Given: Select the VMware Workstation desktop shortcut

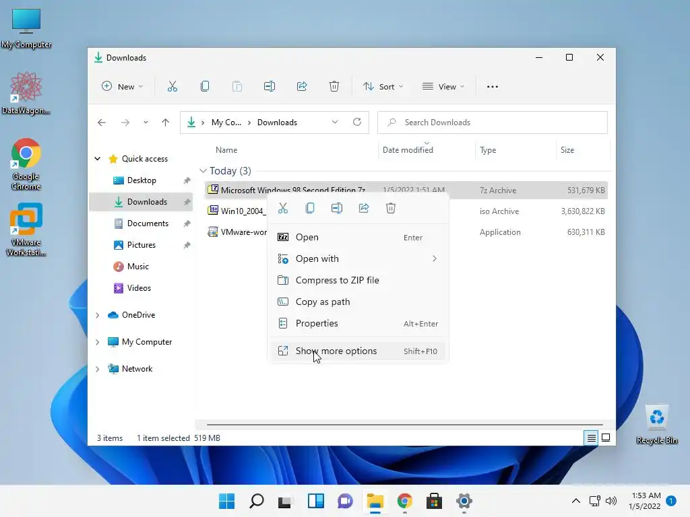Looking at the screenshot, I should point(26,230).
